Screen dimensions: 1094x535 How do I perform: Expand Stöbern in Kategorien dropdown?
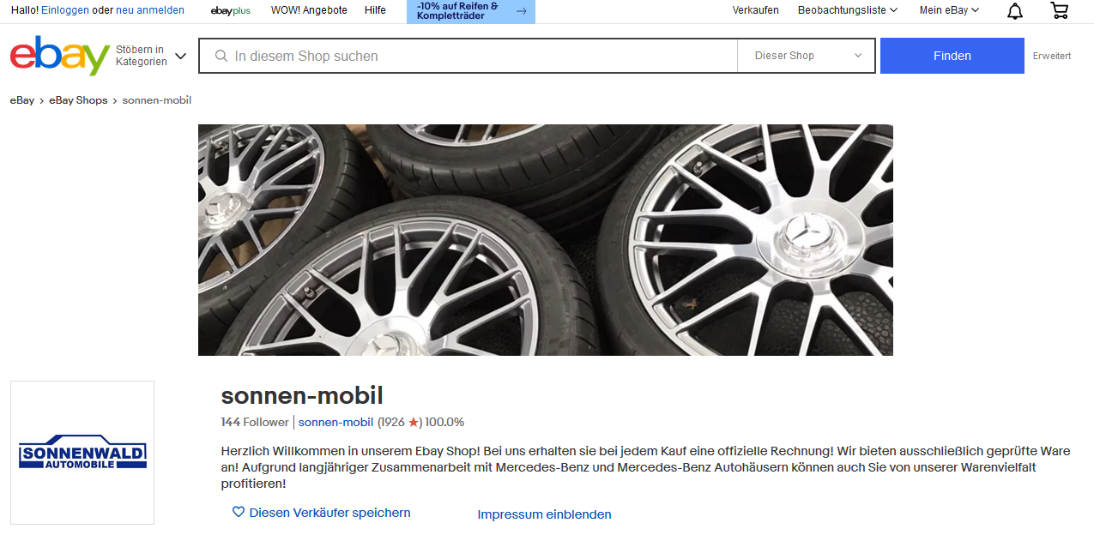[151, 56]
